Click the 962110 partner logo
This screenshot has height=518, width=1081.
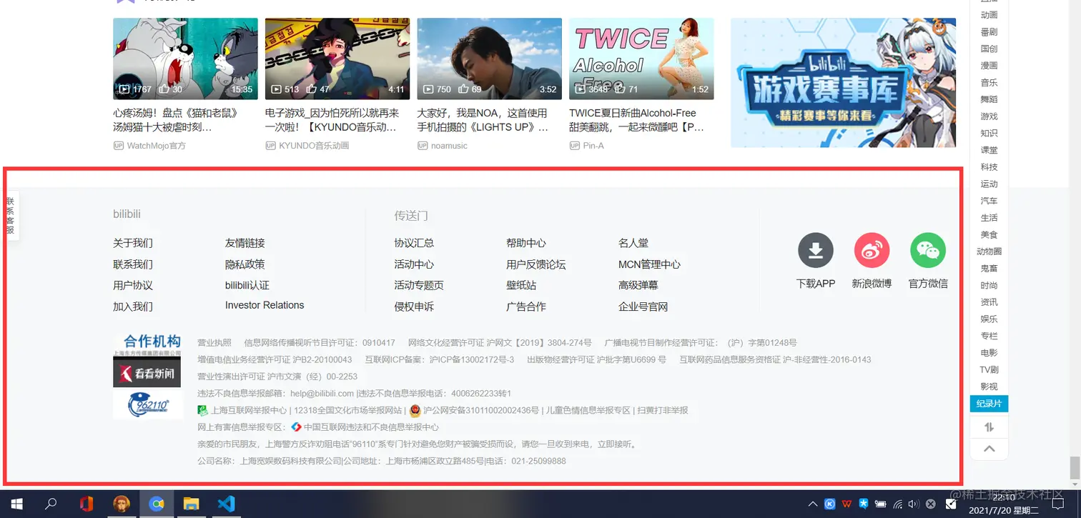pos(148,405)
